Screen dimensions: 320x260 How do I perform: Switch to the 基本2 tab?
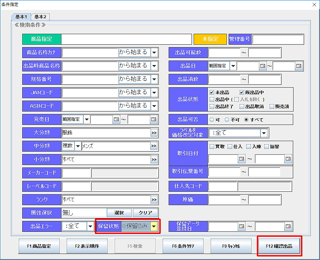pyautogui.click(x=41, y=17)
